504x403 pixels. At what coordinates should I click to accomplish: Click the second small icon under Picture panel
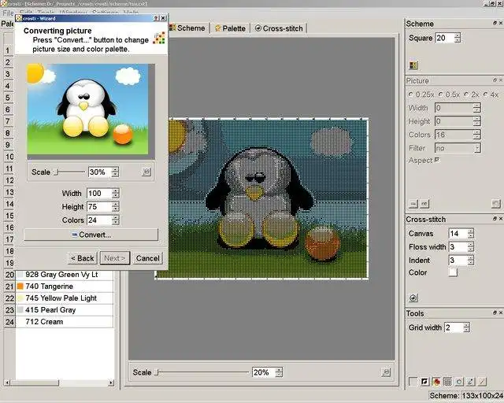click(424, 204)
